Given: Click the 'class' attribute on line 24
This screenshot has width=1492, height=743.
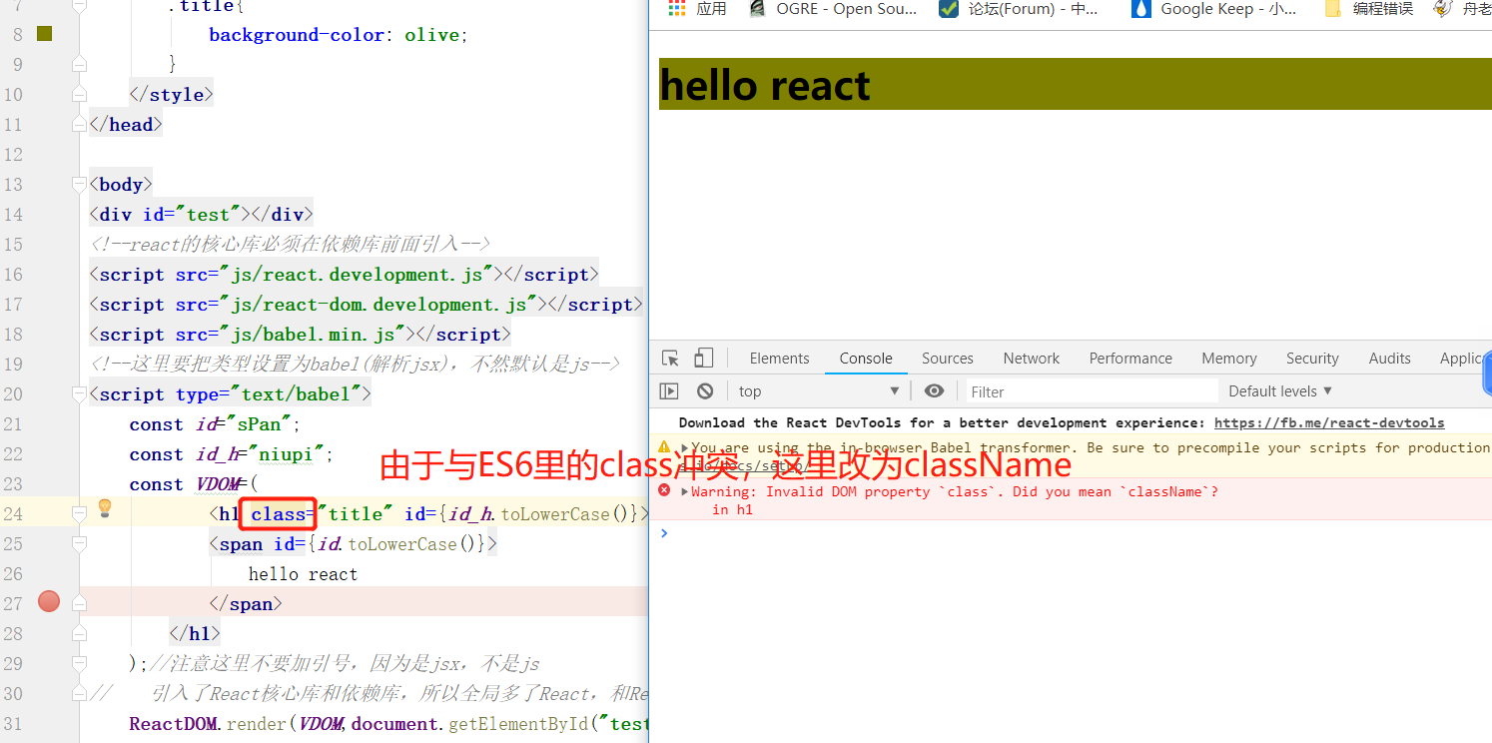Looking at the screenshot, I should click(x=278, y=514).
